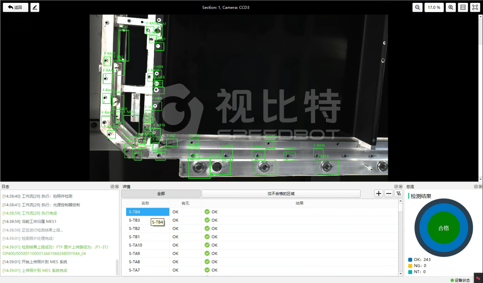Sort by the 结果 column header
The width and height of the screenshot is (483, 283).
(300, 203)
